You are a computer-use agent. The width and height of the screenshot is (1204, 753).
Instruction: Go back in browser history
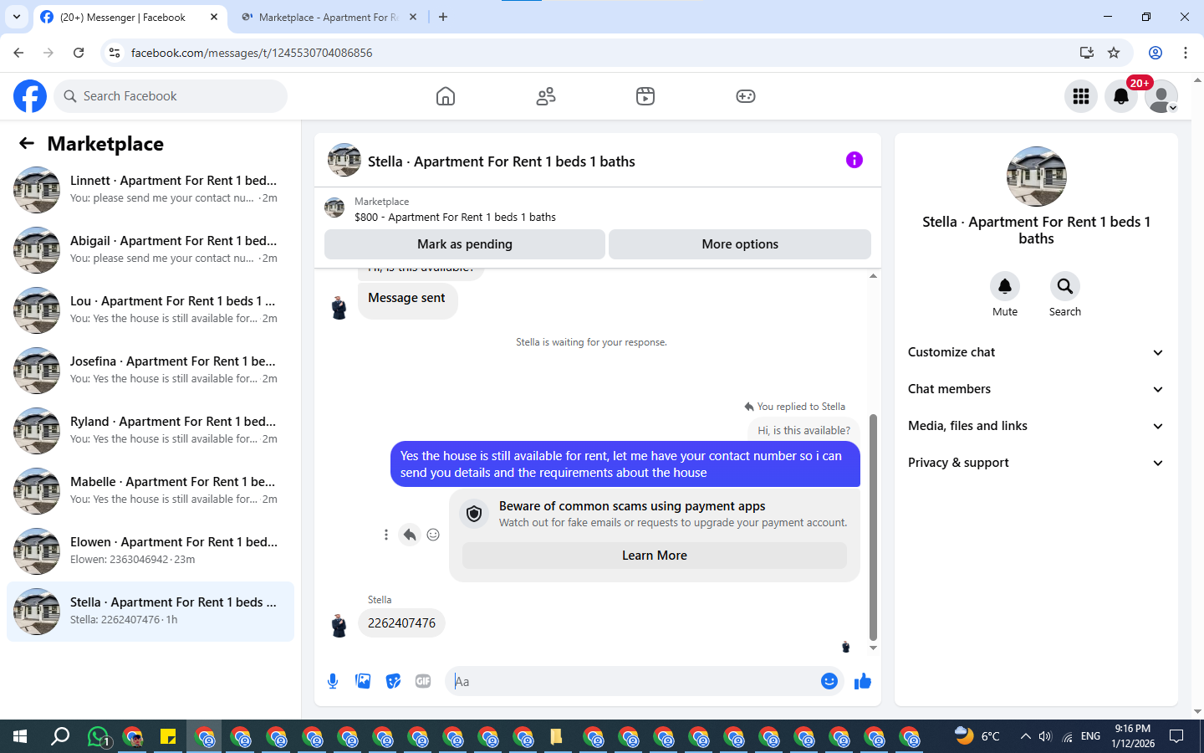[18, 53]
